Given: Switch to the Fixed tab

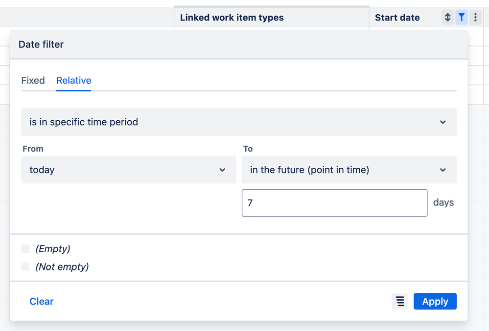Looking at the screenshot, I should (33, 81).
